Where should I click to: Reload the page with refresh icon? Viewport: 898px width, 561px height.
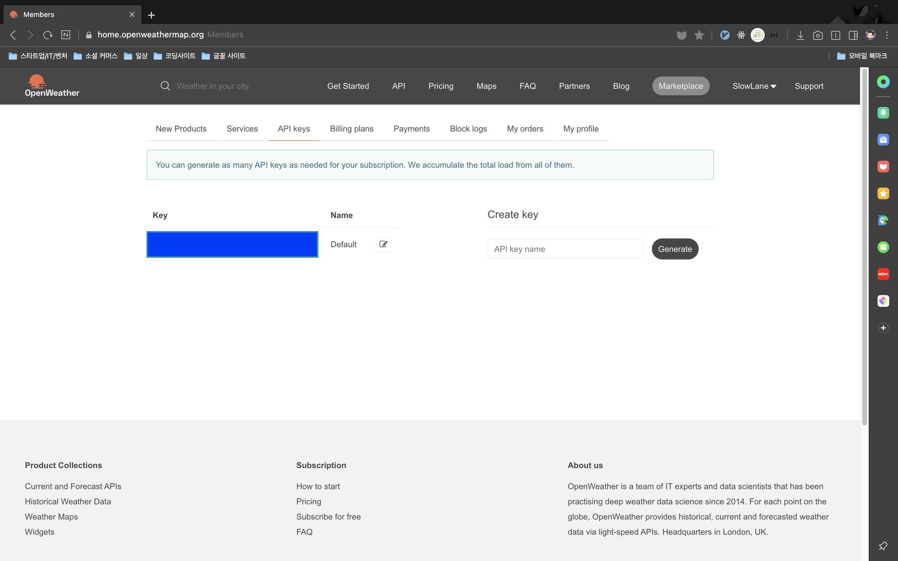point(47,35)
